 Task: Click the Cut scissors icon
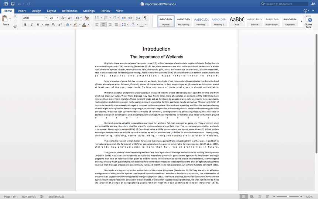coord(15,16)
